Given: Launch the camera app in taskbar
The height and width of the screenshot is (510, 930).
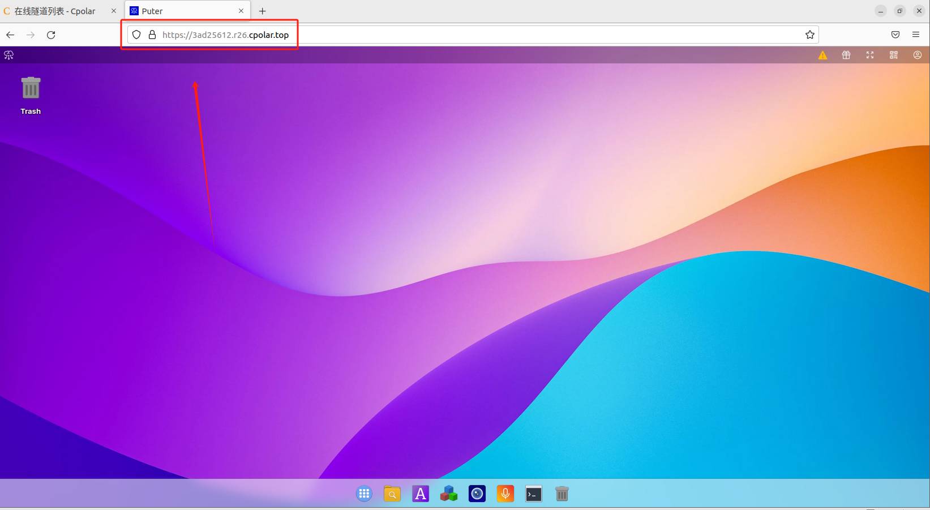Looking at the screenshot, I should click(x=477, y=494).
